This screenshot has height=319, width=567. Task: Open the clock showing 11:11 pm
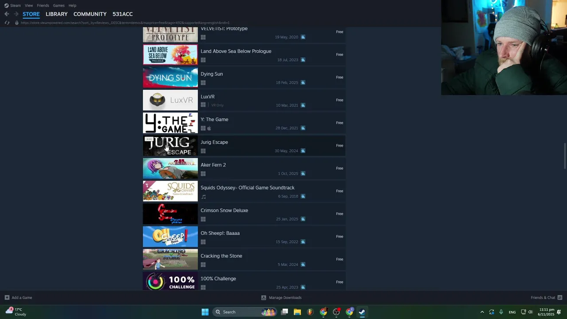pos(546,312)
